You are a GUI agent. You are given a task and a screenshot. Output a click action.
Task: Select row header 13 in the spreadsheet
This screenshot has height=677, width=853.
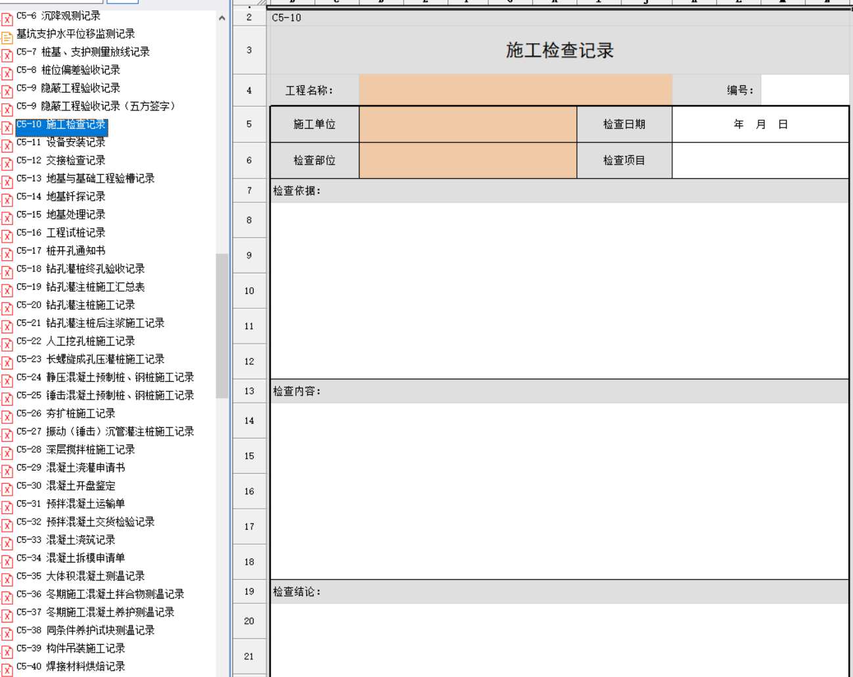click(249, 391)
